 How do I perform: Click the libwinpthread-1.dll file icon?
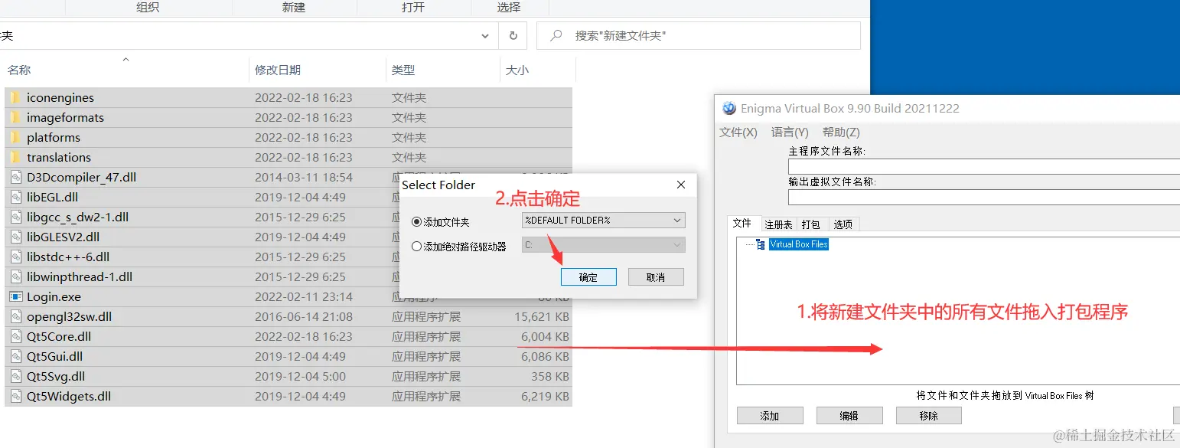pos(15,276)
